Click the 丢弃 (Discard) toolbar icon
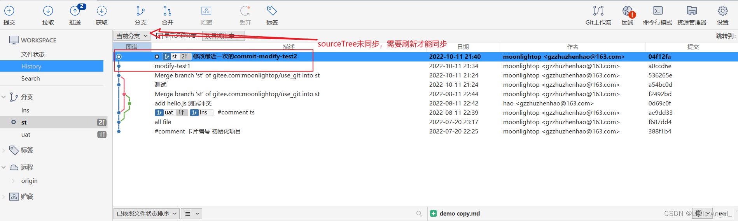 click(245, 11)
